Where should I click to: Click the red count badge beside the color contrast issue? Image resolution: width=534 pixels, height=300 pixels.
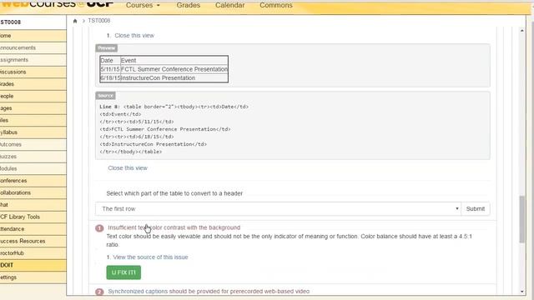[x=99, y=227]
